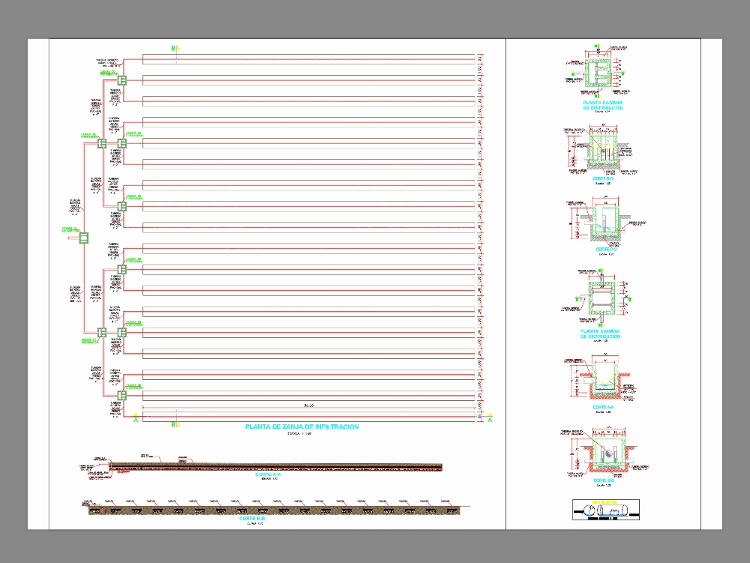Click the green section marker A at bottom left
This screenshot has height=563, width=750.
tap(134, 420)
